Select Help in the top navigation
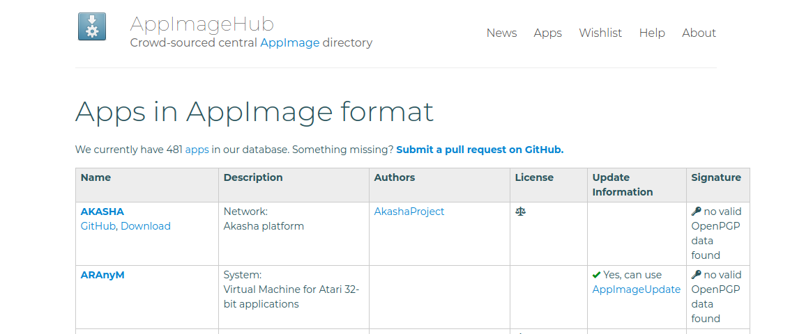The image size is (790, 334). (x=652, y=33)
